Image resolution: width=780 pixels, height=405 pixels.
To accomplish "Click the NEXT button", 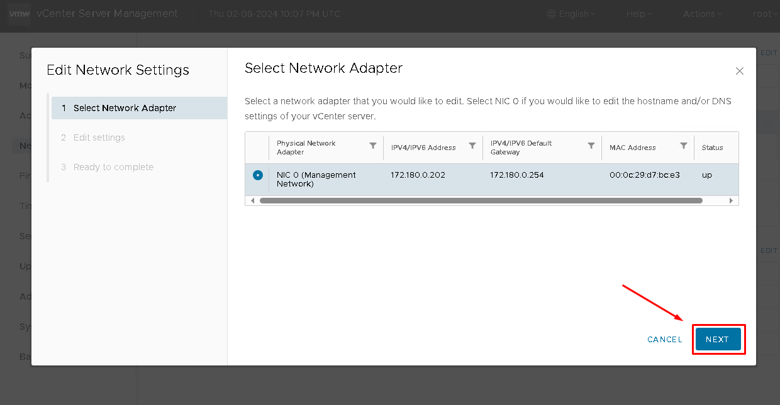I will [718, 339].
